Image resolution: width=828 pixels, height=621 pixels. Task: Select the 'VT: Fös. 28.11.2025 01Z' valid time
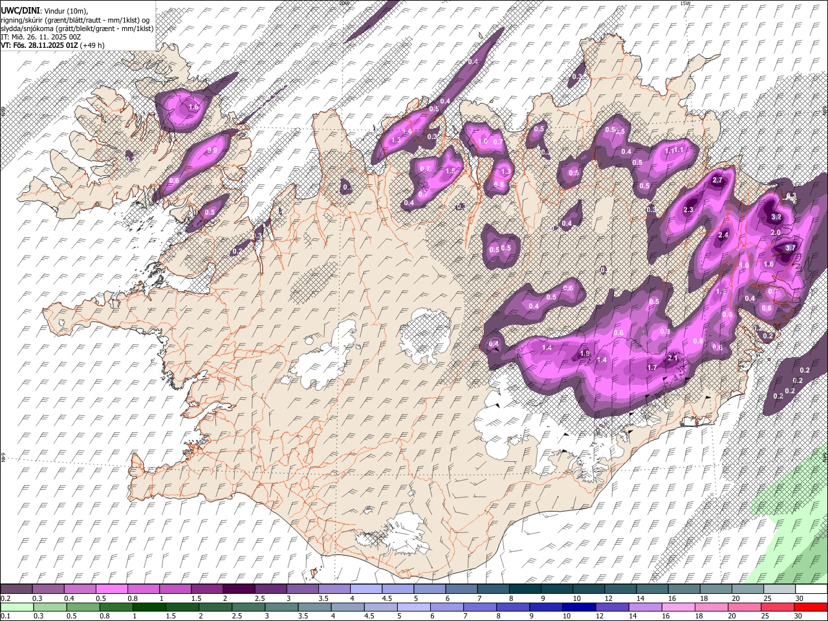[x=39, y=45]
